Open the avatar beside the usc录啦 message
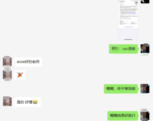The height and width of the screenshot is (121, 153). [x=145, y=49]
